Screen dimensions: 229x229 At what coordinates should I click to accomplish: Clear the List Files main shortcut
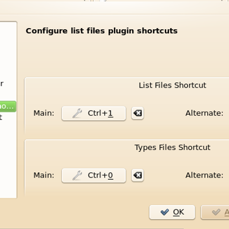click(137, 113)
